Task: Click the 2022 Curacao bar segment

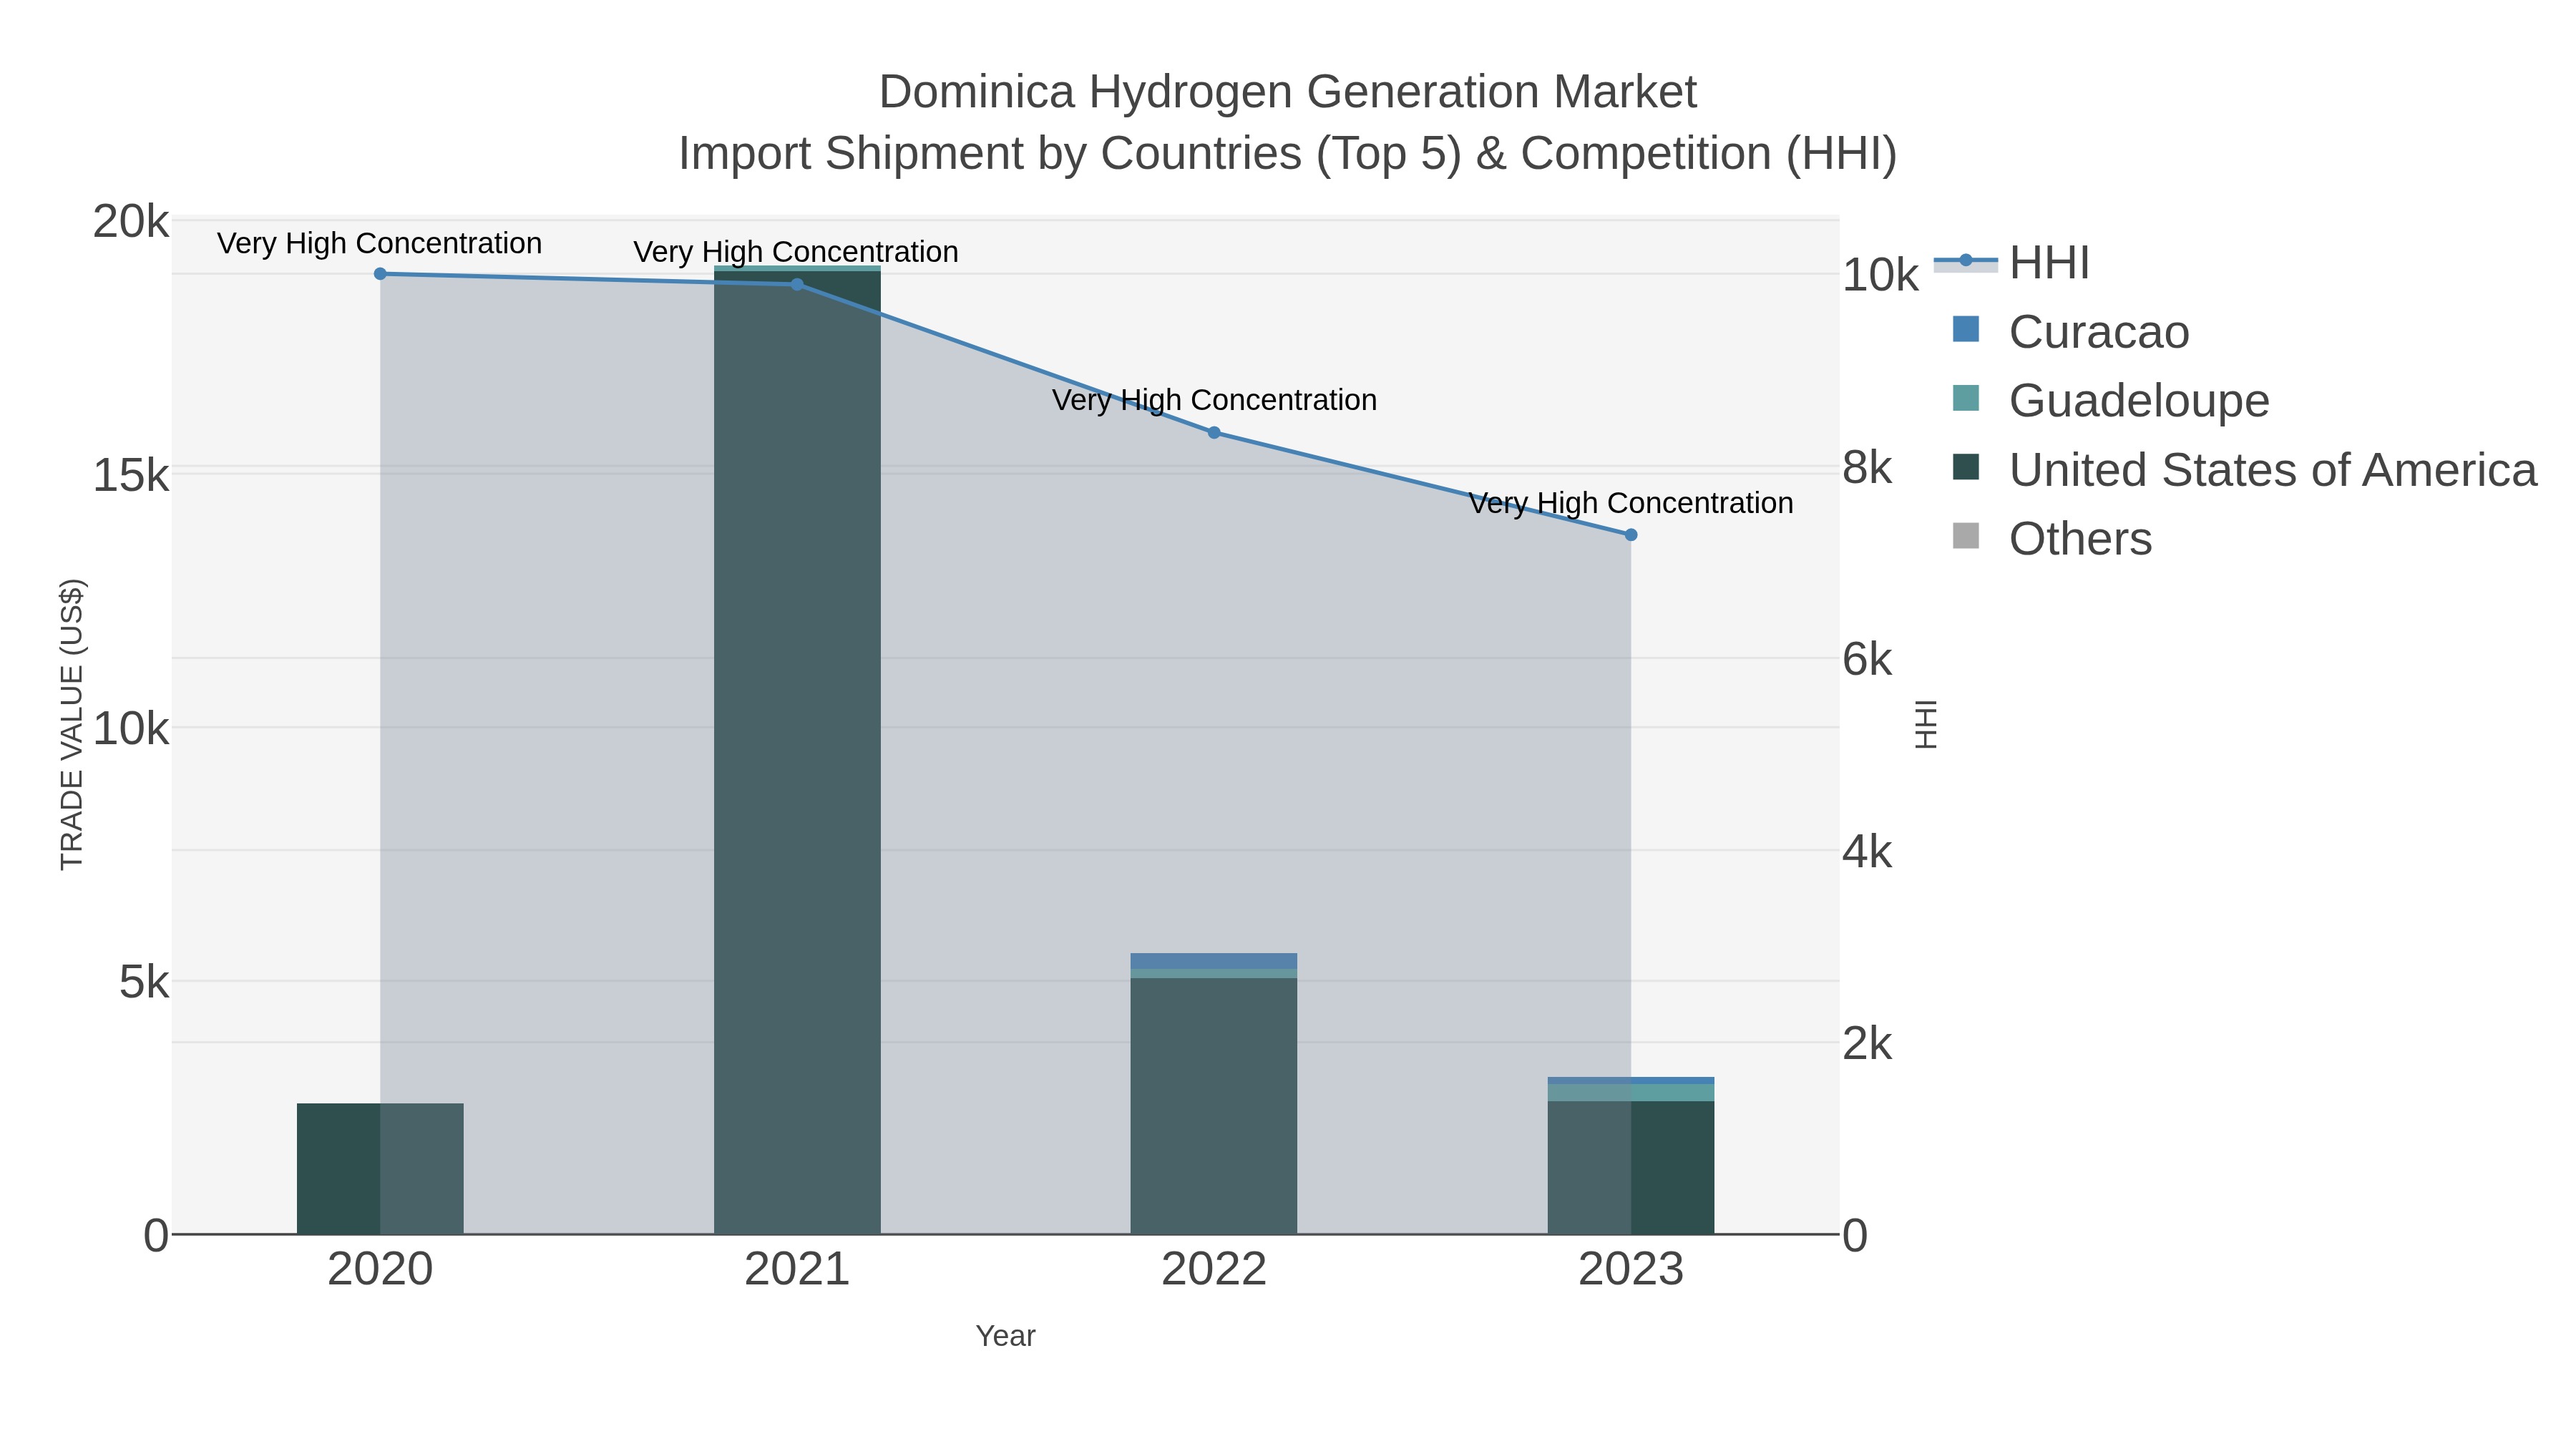Action: point(1214,961)
